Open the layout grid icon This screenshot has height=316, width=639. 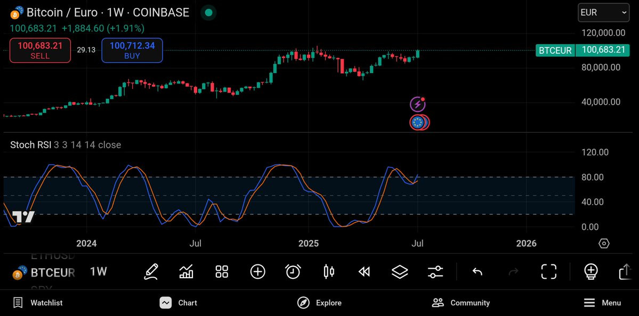tap(222, 271)
